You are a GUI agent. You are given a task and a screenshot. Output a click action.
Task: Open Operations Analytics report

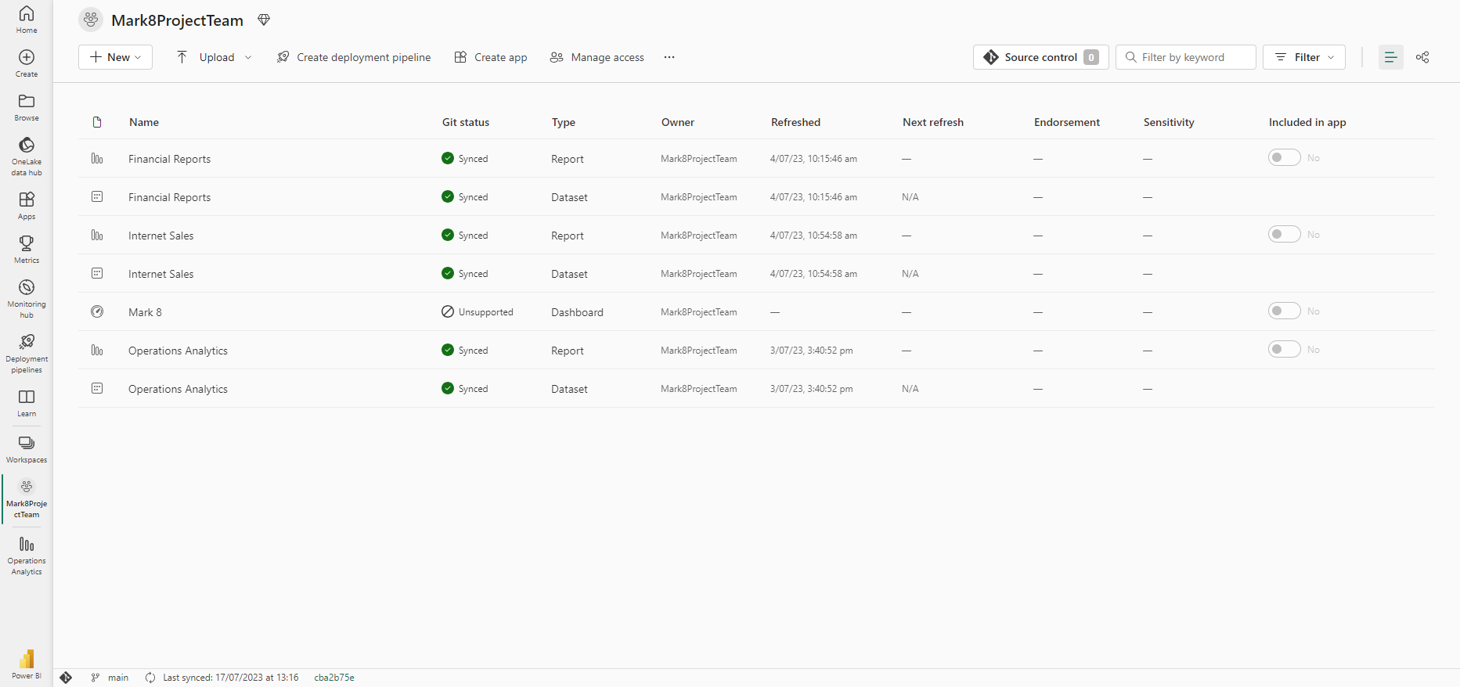(178, 351)
